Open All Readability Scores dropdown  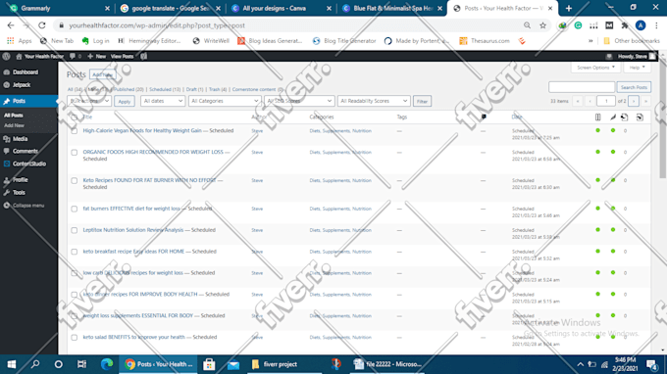coord(374,101)
